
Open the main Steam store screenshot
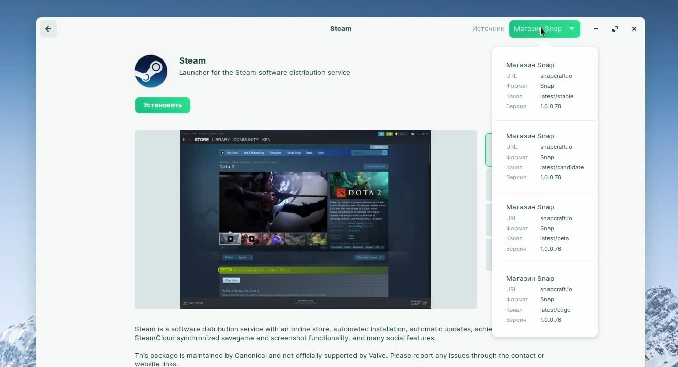[x=306, y=219]
